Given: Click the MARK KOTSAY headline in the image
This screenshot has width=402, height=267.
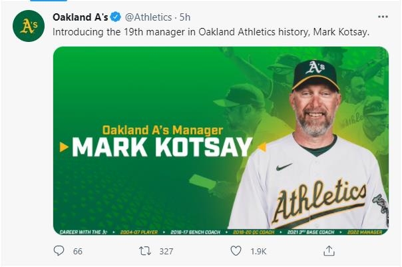Looking at the screenshot, I should click(x=162, y=147).
